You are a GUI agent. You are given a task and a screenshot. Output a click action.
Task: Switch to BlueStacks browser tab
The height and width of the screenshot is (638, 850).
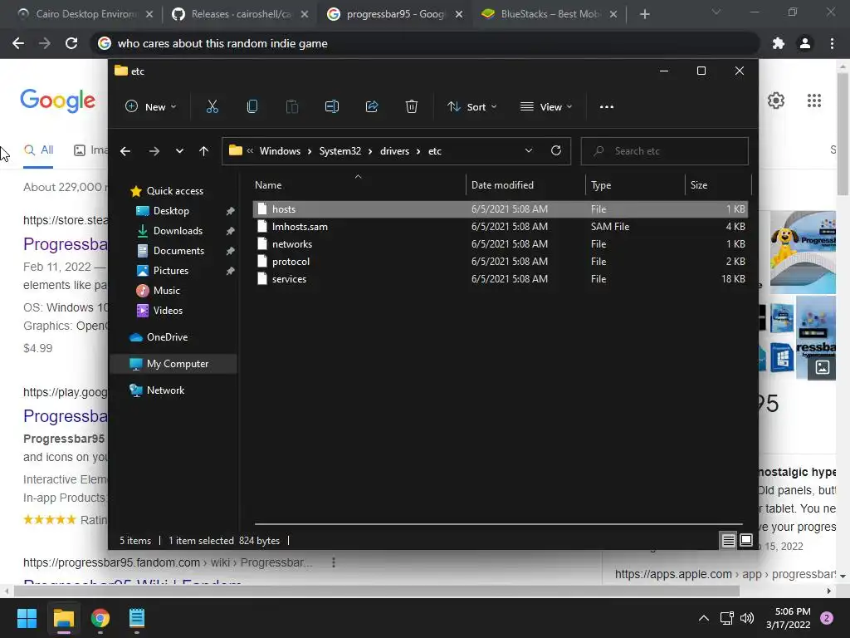[550, 14]
